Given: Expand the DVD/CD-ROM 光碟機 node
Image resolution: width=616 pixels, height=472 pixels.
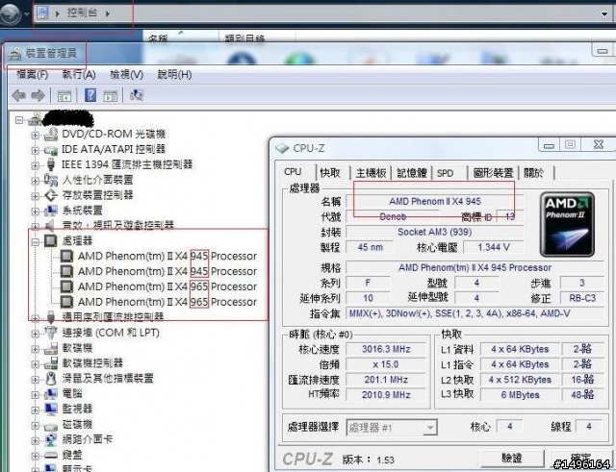Looking at the screenshot, I should click(x=35, y=135).
